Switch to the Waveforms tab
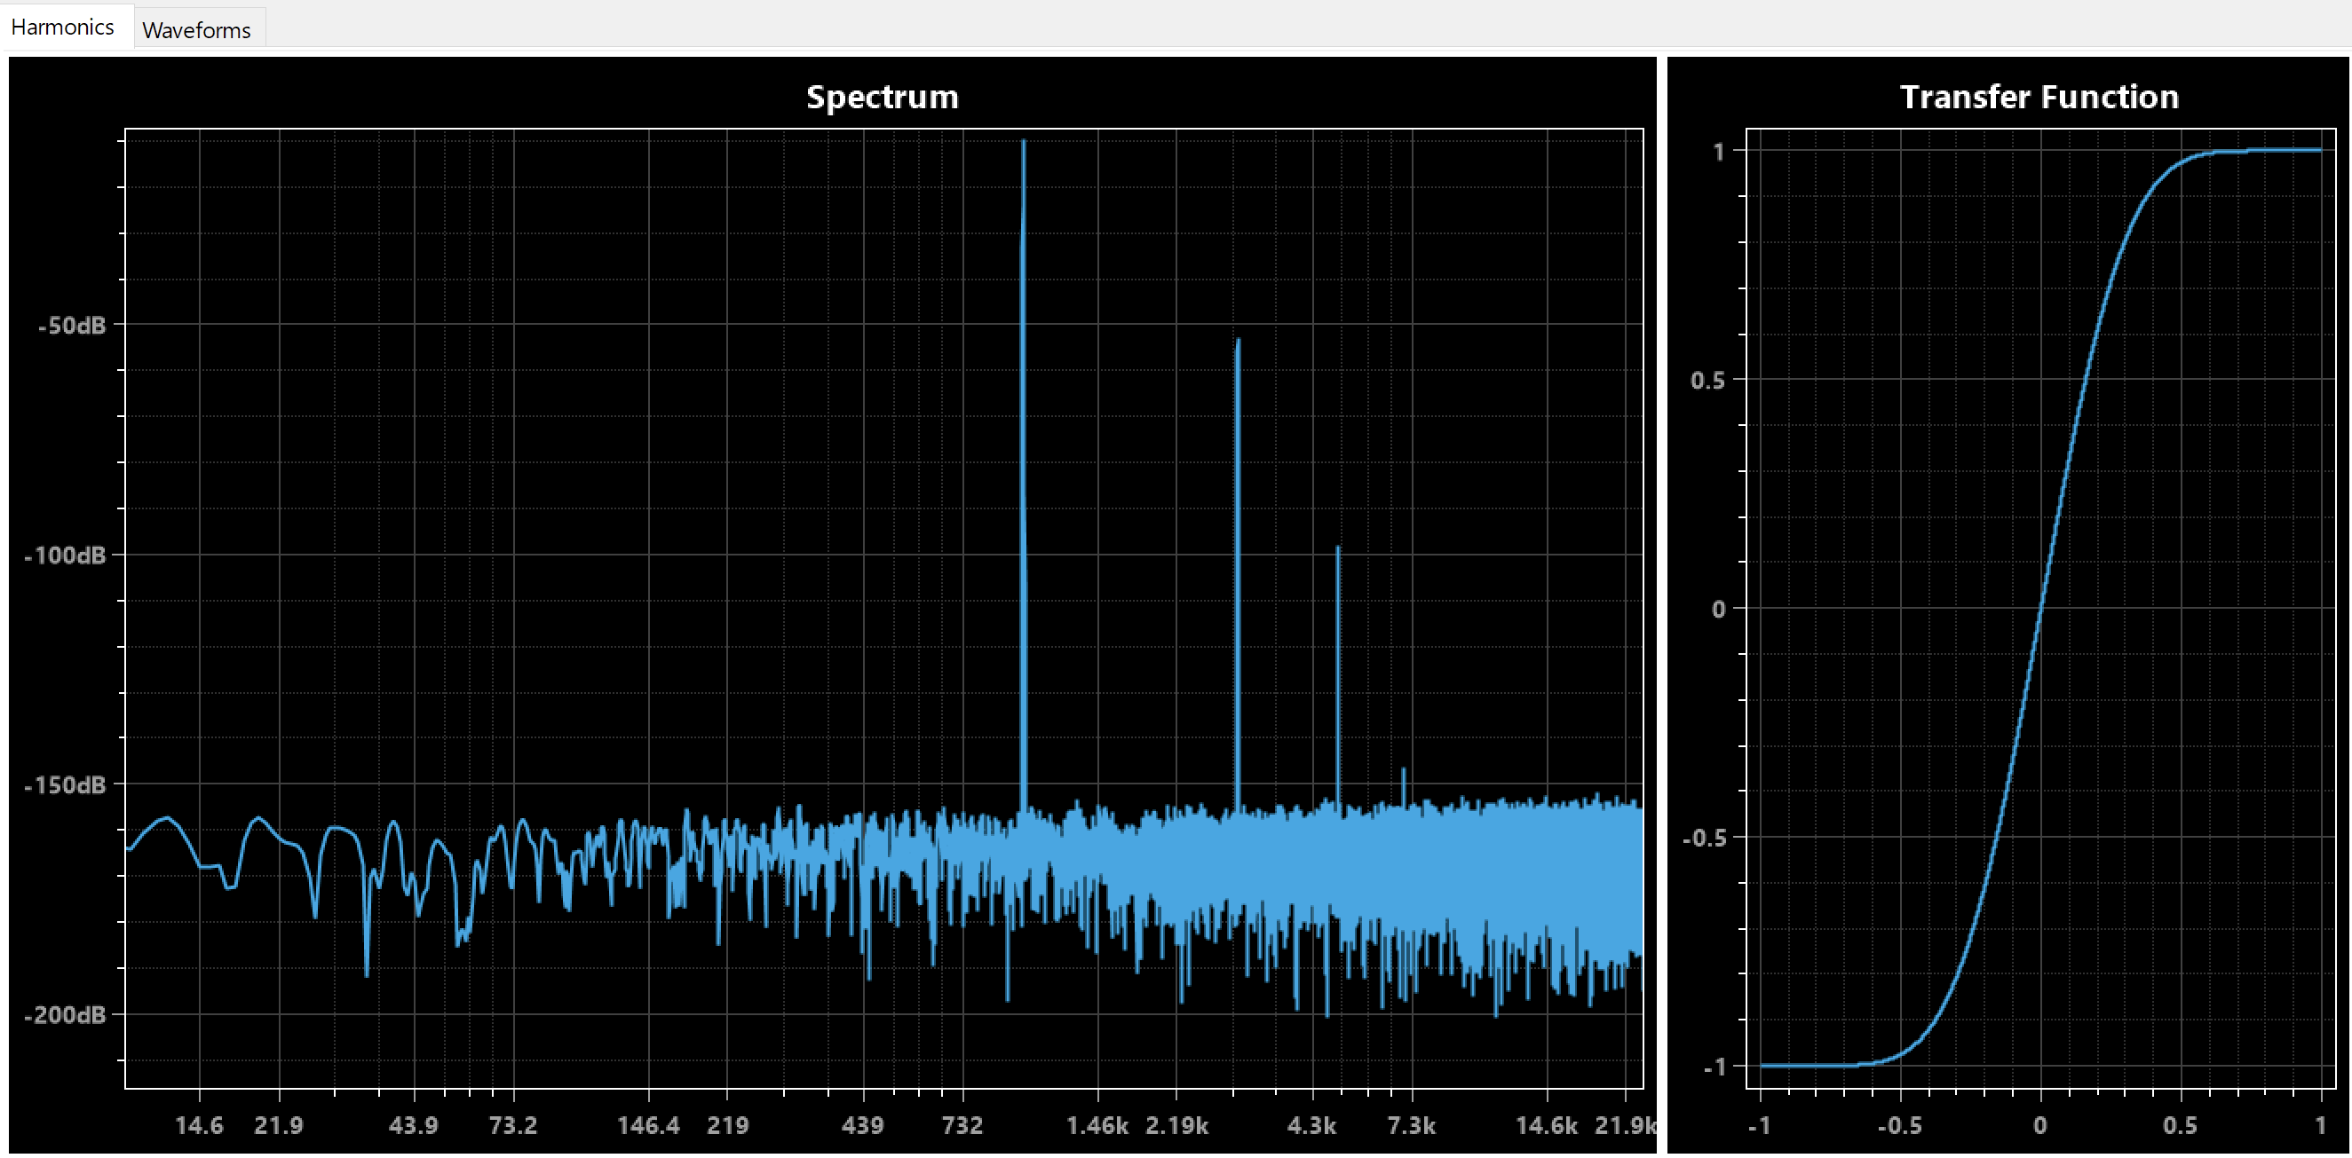 coord(196,29)
